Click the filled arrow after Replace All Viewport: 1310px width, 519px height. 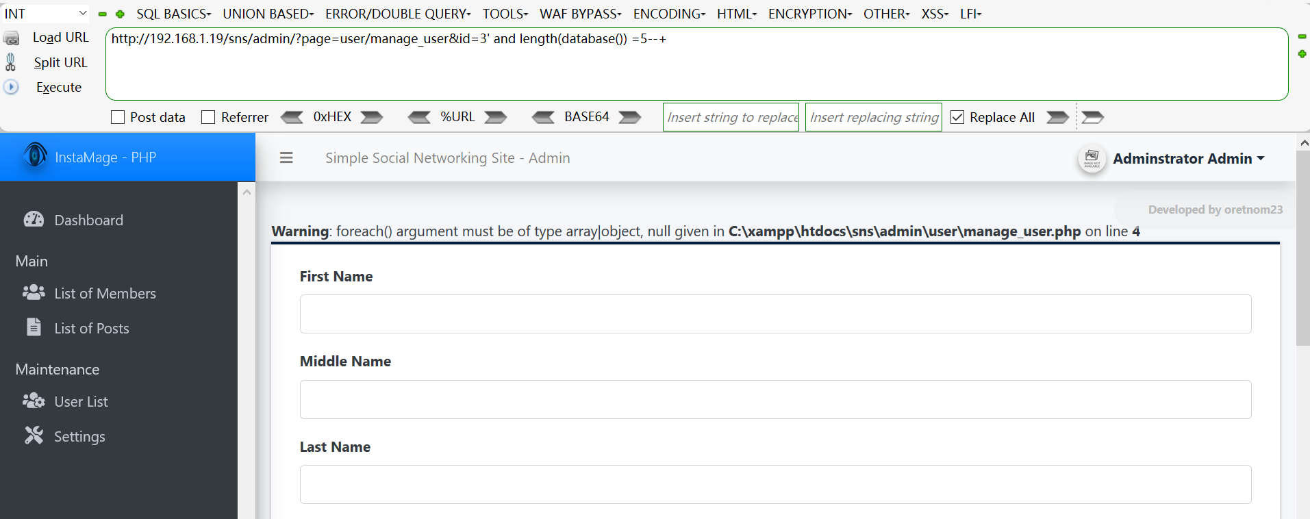click(x=1058, y=117)
